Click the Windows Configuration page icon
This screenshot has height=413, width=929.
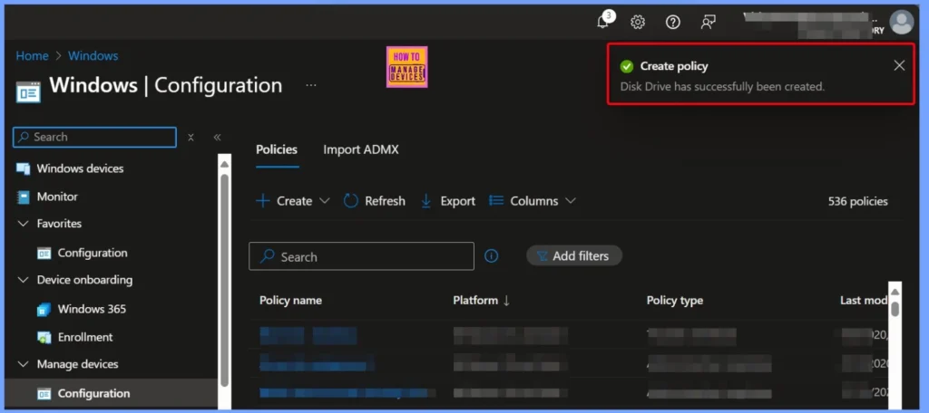click(28, 91)
